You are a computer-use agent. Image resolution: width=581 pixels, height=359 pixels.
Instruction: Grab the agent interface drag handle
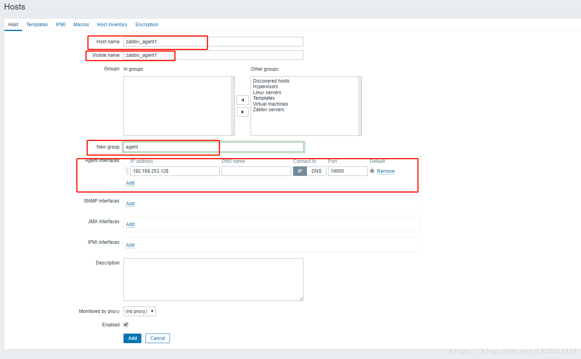click(127, 171)
